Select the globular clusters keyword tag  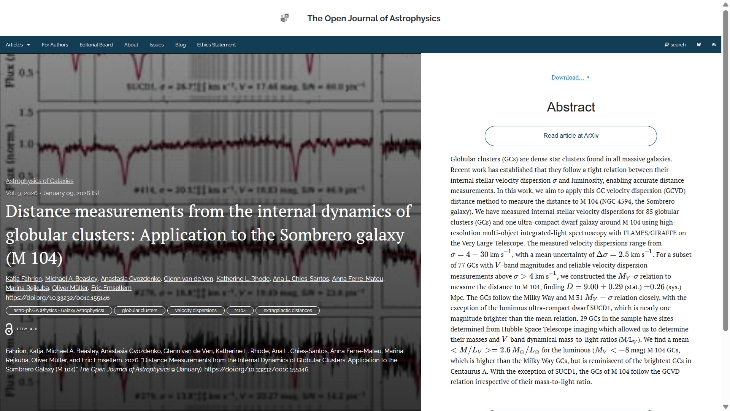[139, 311]
